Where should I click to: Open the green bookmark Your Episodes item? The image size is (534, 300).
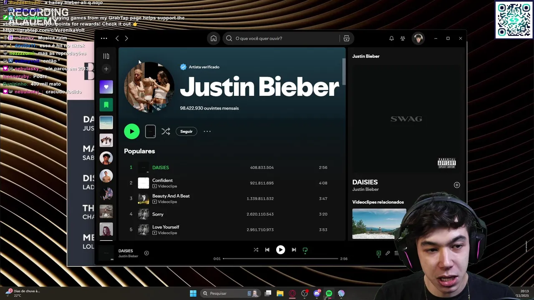coord(106,105)
